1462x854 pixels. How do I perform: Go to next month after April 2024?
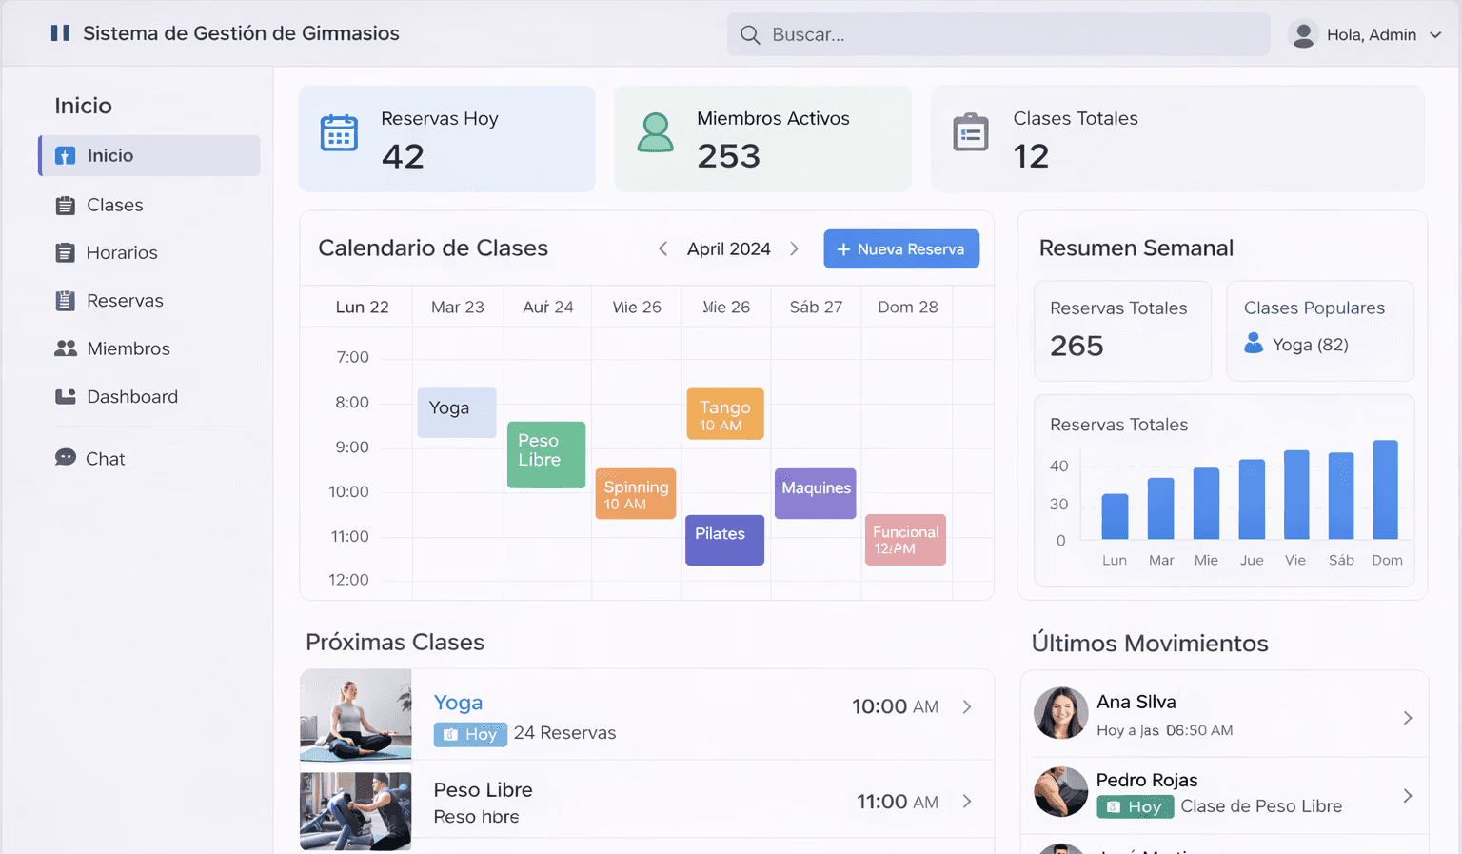(x=794, y=249)
